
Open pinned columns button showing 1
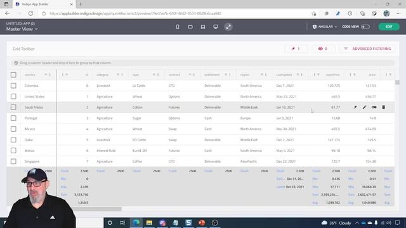coord(296,49)
